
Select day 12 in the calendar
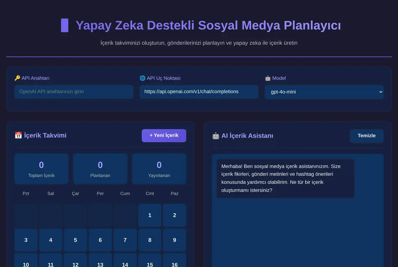75,260
